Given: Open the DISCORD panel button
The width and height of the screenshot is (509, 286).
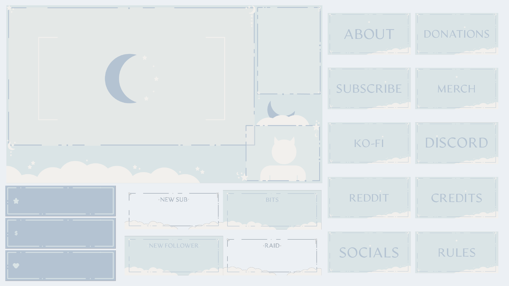Looking at the screenshot, I should coord(457,143).
